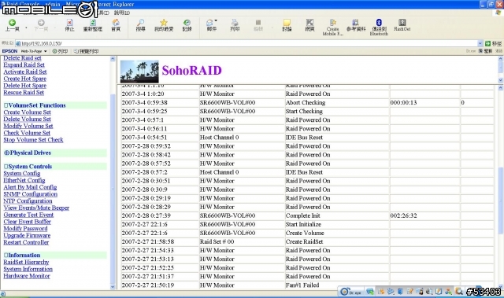Collapse the VolumeSet Functions section
Screen dimensions: 504x298
pos(6,105)
